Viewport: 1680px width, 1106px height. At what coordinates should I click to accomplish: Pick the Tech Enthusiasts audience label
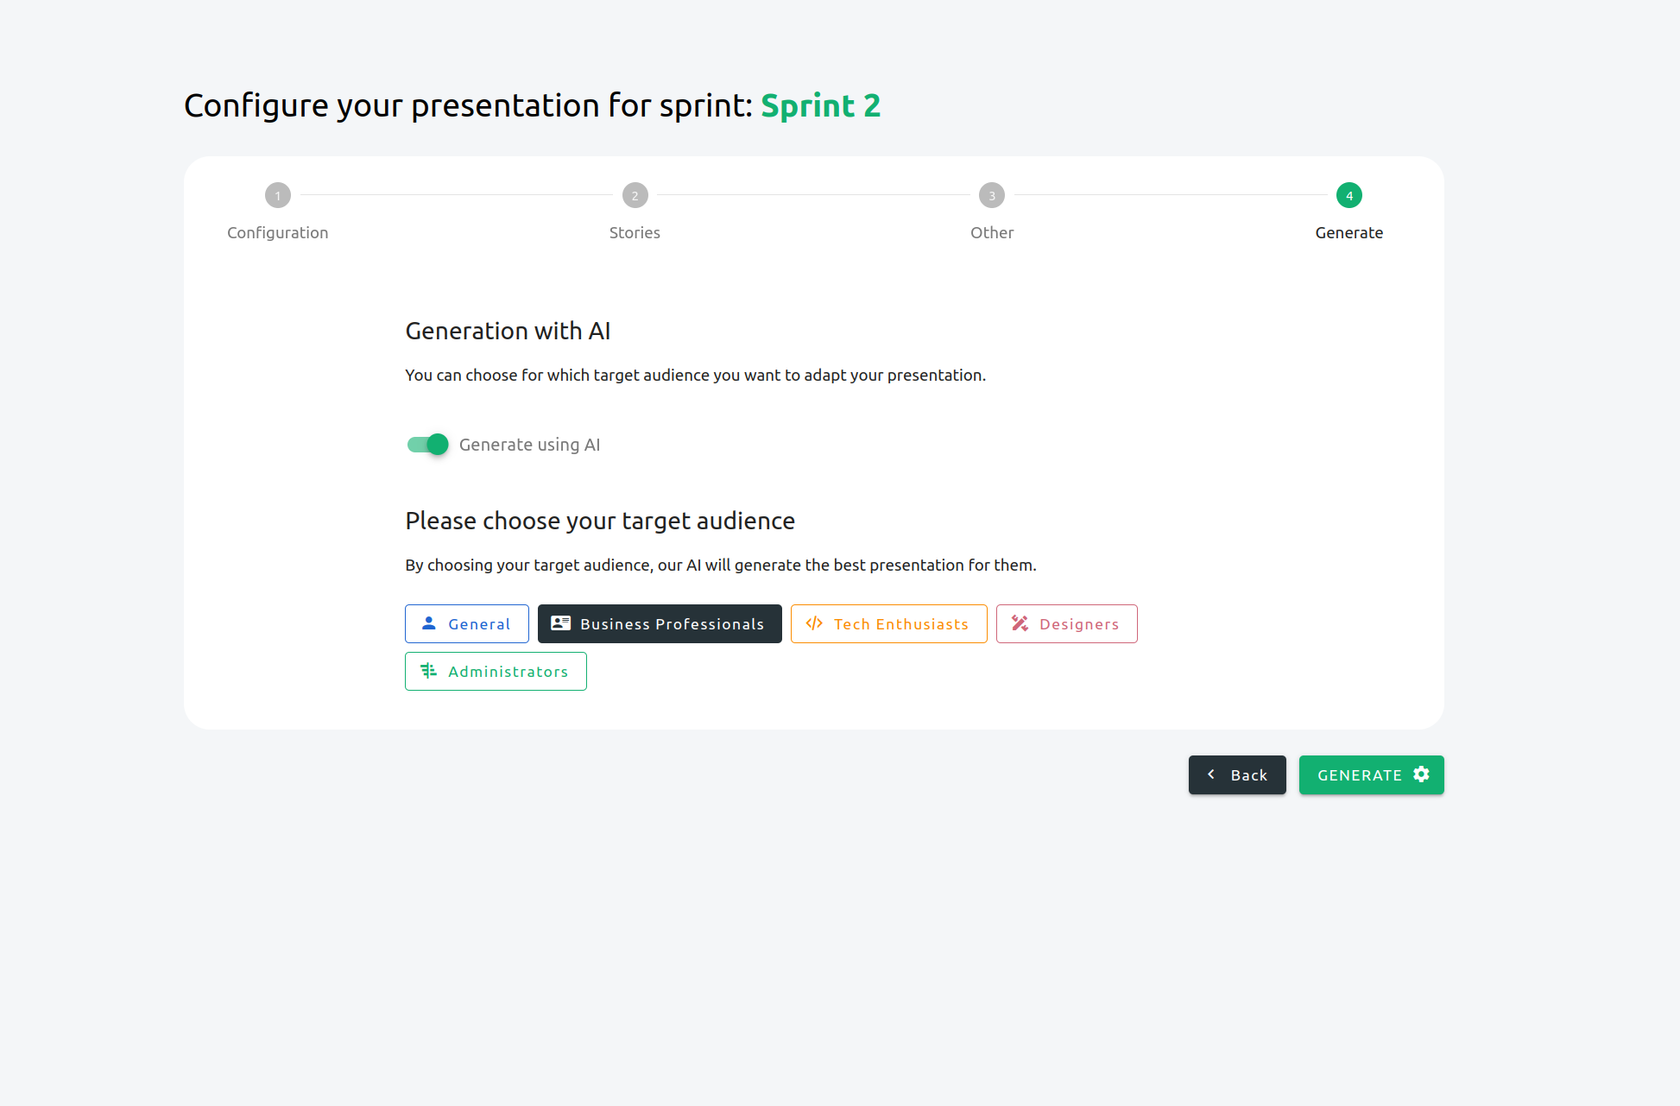pyautogui.click(x=900, y=624)
